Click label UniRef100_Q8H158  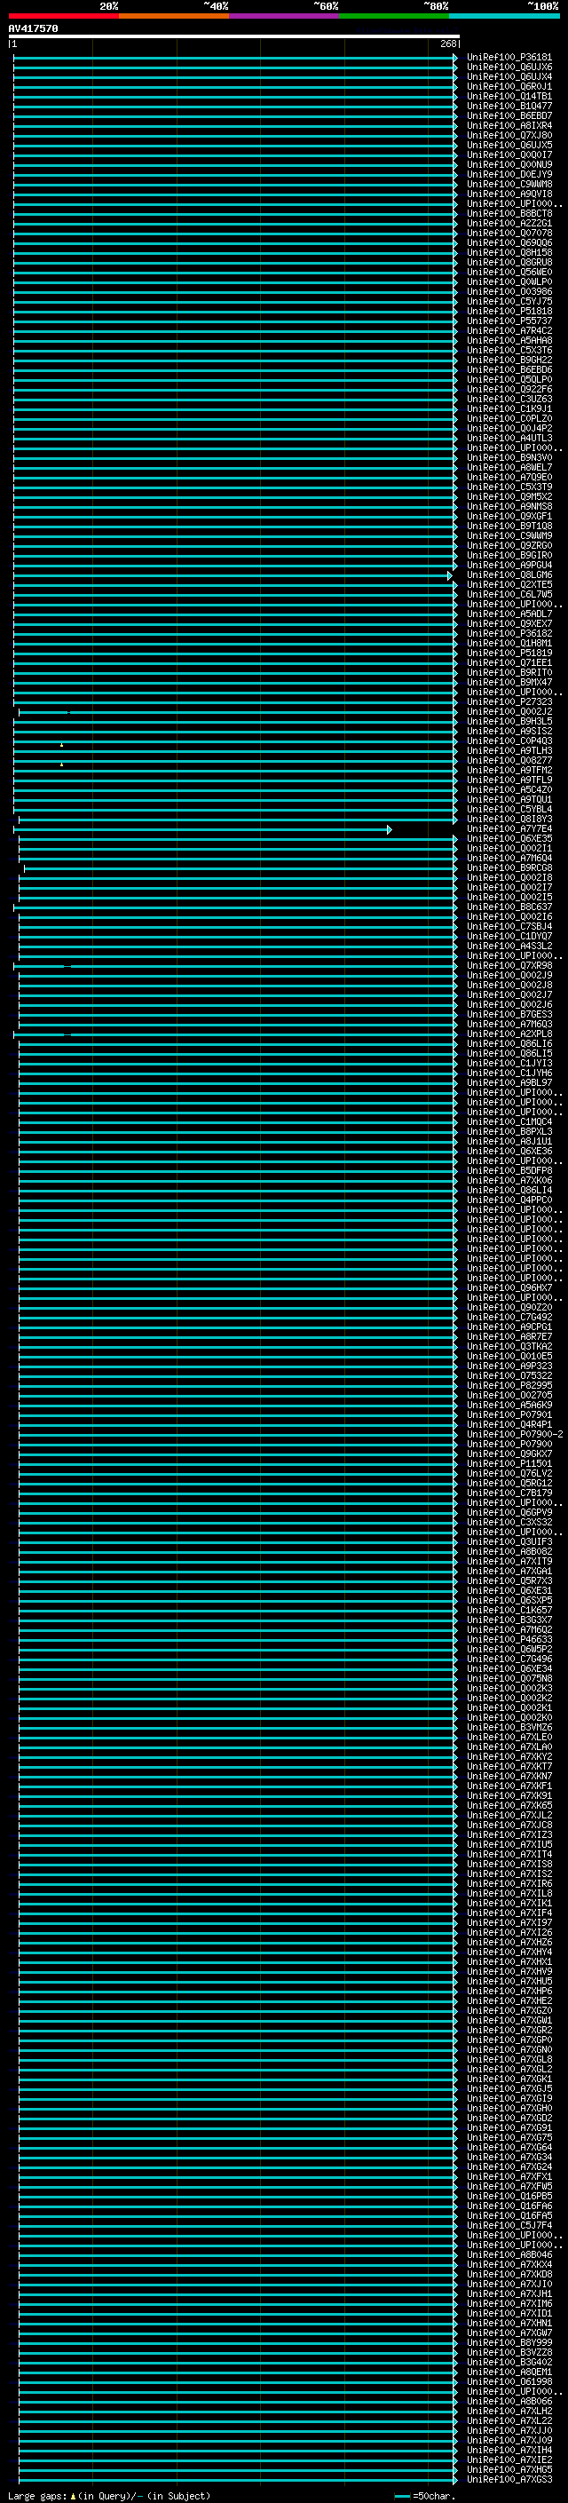[x=509, y=253]
